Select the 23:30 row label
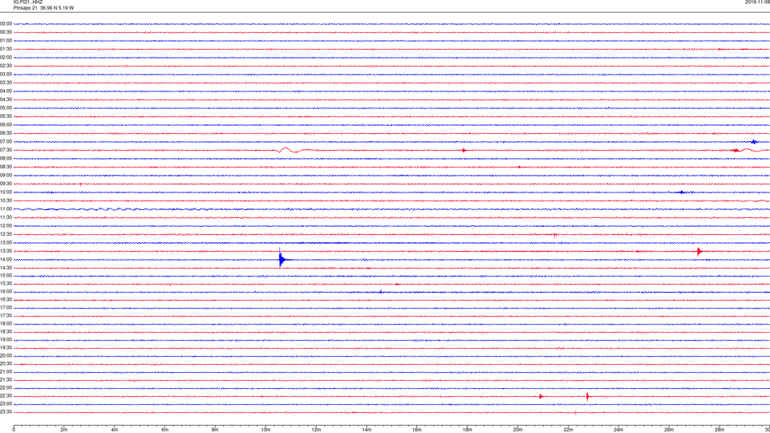Screen dimensions: 770x433 click(x=6, y=412)
